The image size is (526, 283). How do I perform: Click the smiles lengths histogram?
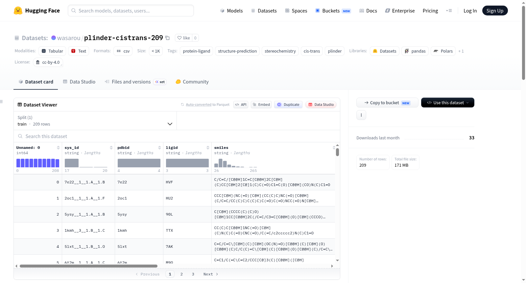236,163
